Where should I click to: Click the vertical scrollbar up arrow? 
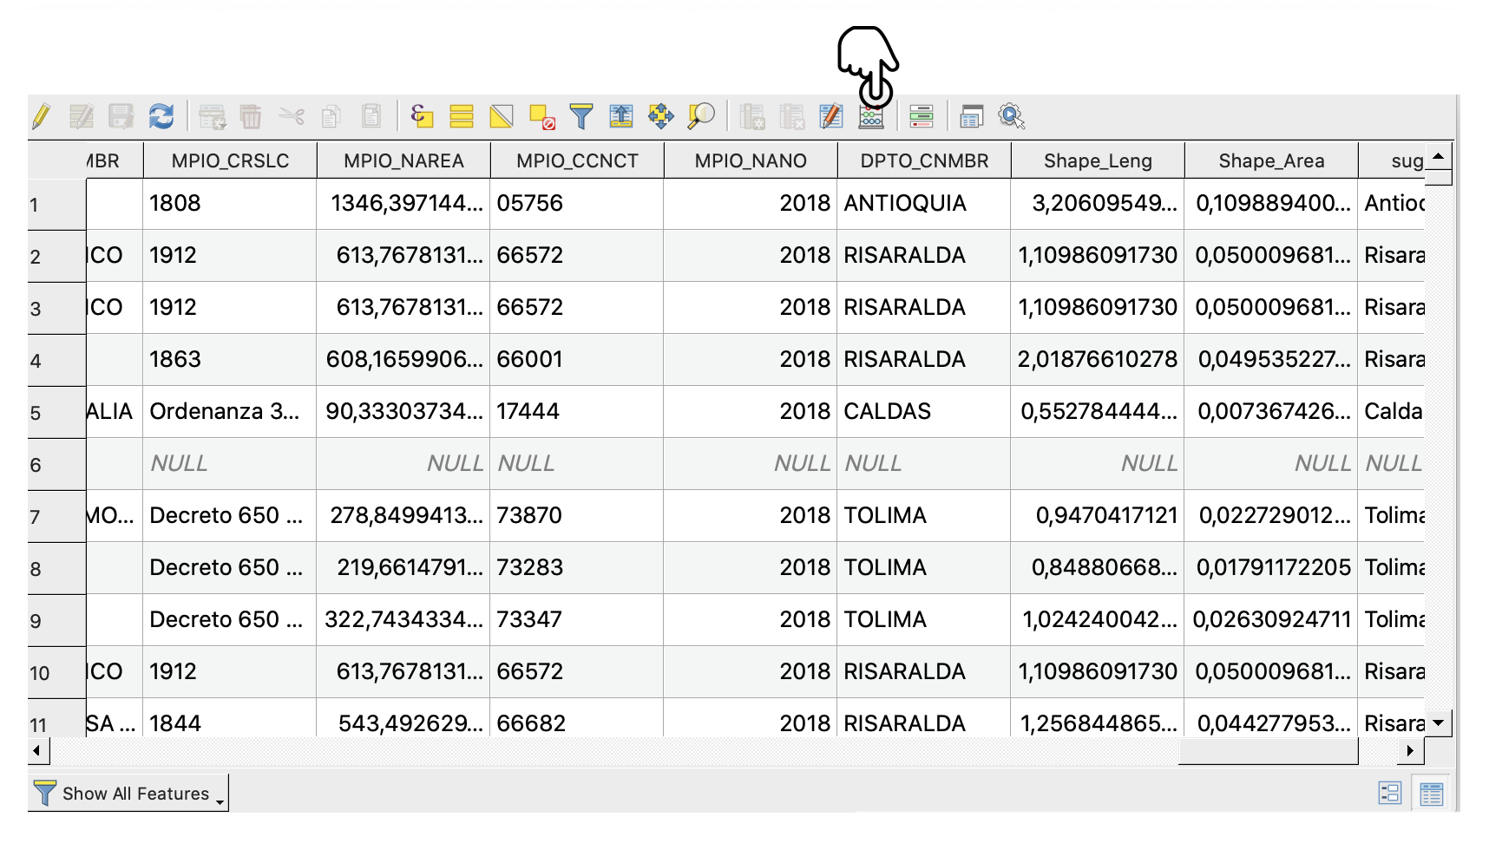coord(1439,156)
